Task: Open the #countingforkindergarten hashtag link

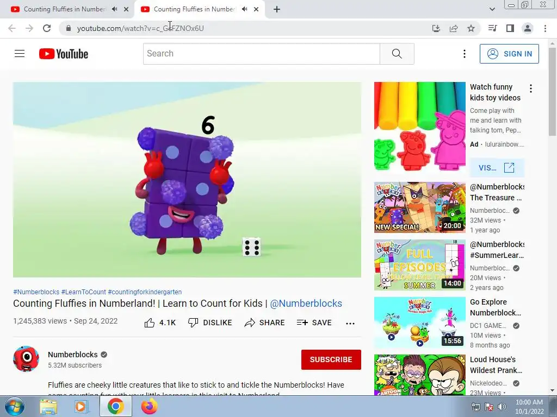Action: pyautogui.click(x=145, y=292)
